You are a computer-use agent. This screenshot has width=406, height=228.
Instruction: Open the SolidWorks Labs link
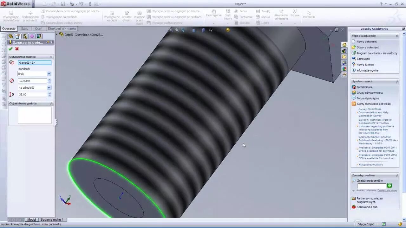point(367,207)
